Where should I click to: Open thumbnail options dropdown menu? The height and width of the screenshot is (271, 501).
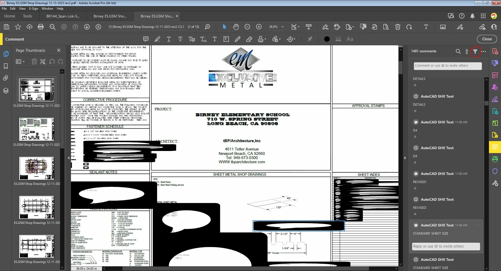[x=20, y=62]
